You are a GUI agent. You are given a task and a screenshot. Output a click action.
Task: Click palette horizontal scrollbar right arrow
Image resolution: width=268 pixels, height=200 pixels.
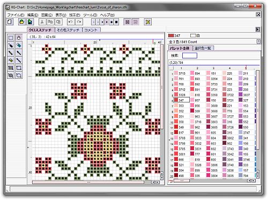254,181
